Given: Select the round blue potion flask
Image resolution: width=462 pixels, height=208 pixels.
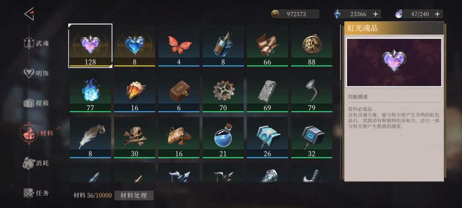Looking at the screenshot, I should [x=223, y=137].
